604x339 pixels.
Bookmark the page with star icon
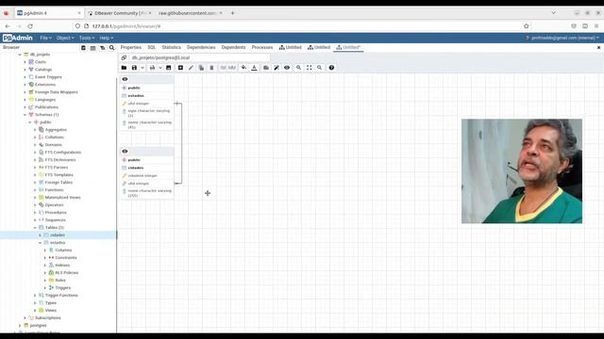(x=527, y=26)
